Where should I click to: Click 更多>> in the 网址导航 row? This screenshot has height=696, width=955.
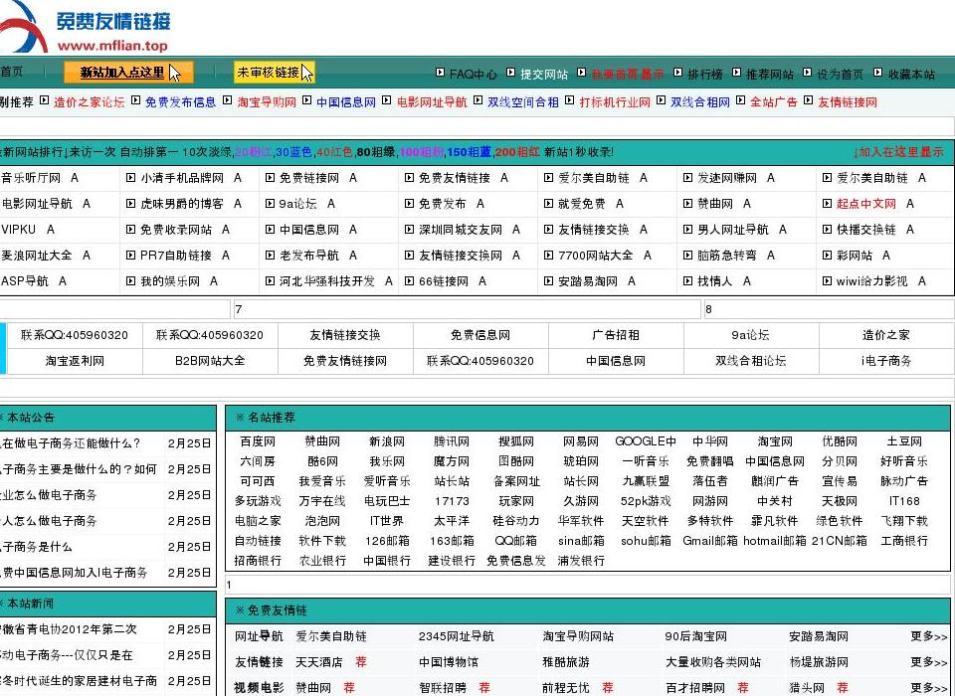point(929,636)
